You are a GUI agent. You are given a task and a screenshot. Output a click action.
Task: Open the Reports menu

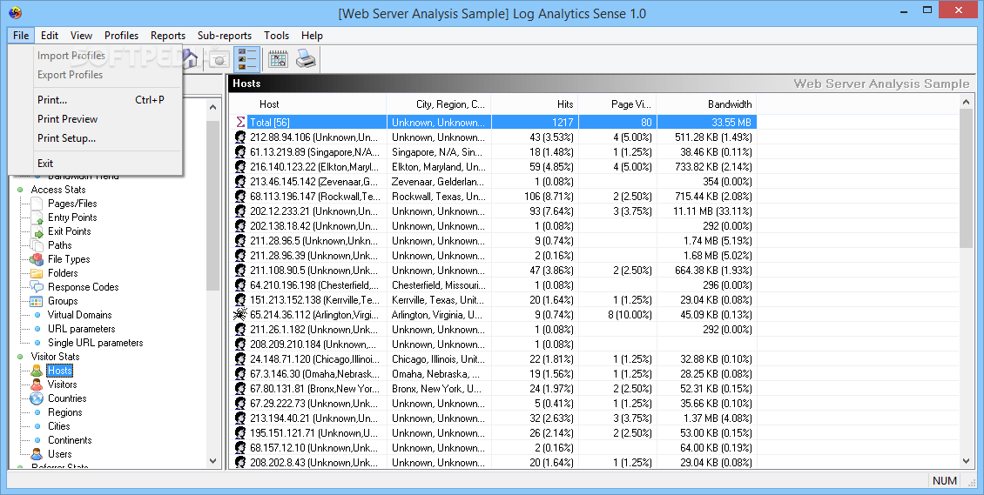[167, 35]
